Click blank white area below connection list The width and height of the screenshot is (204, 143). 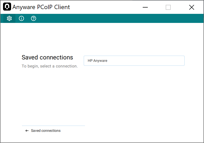pos(134,101)
